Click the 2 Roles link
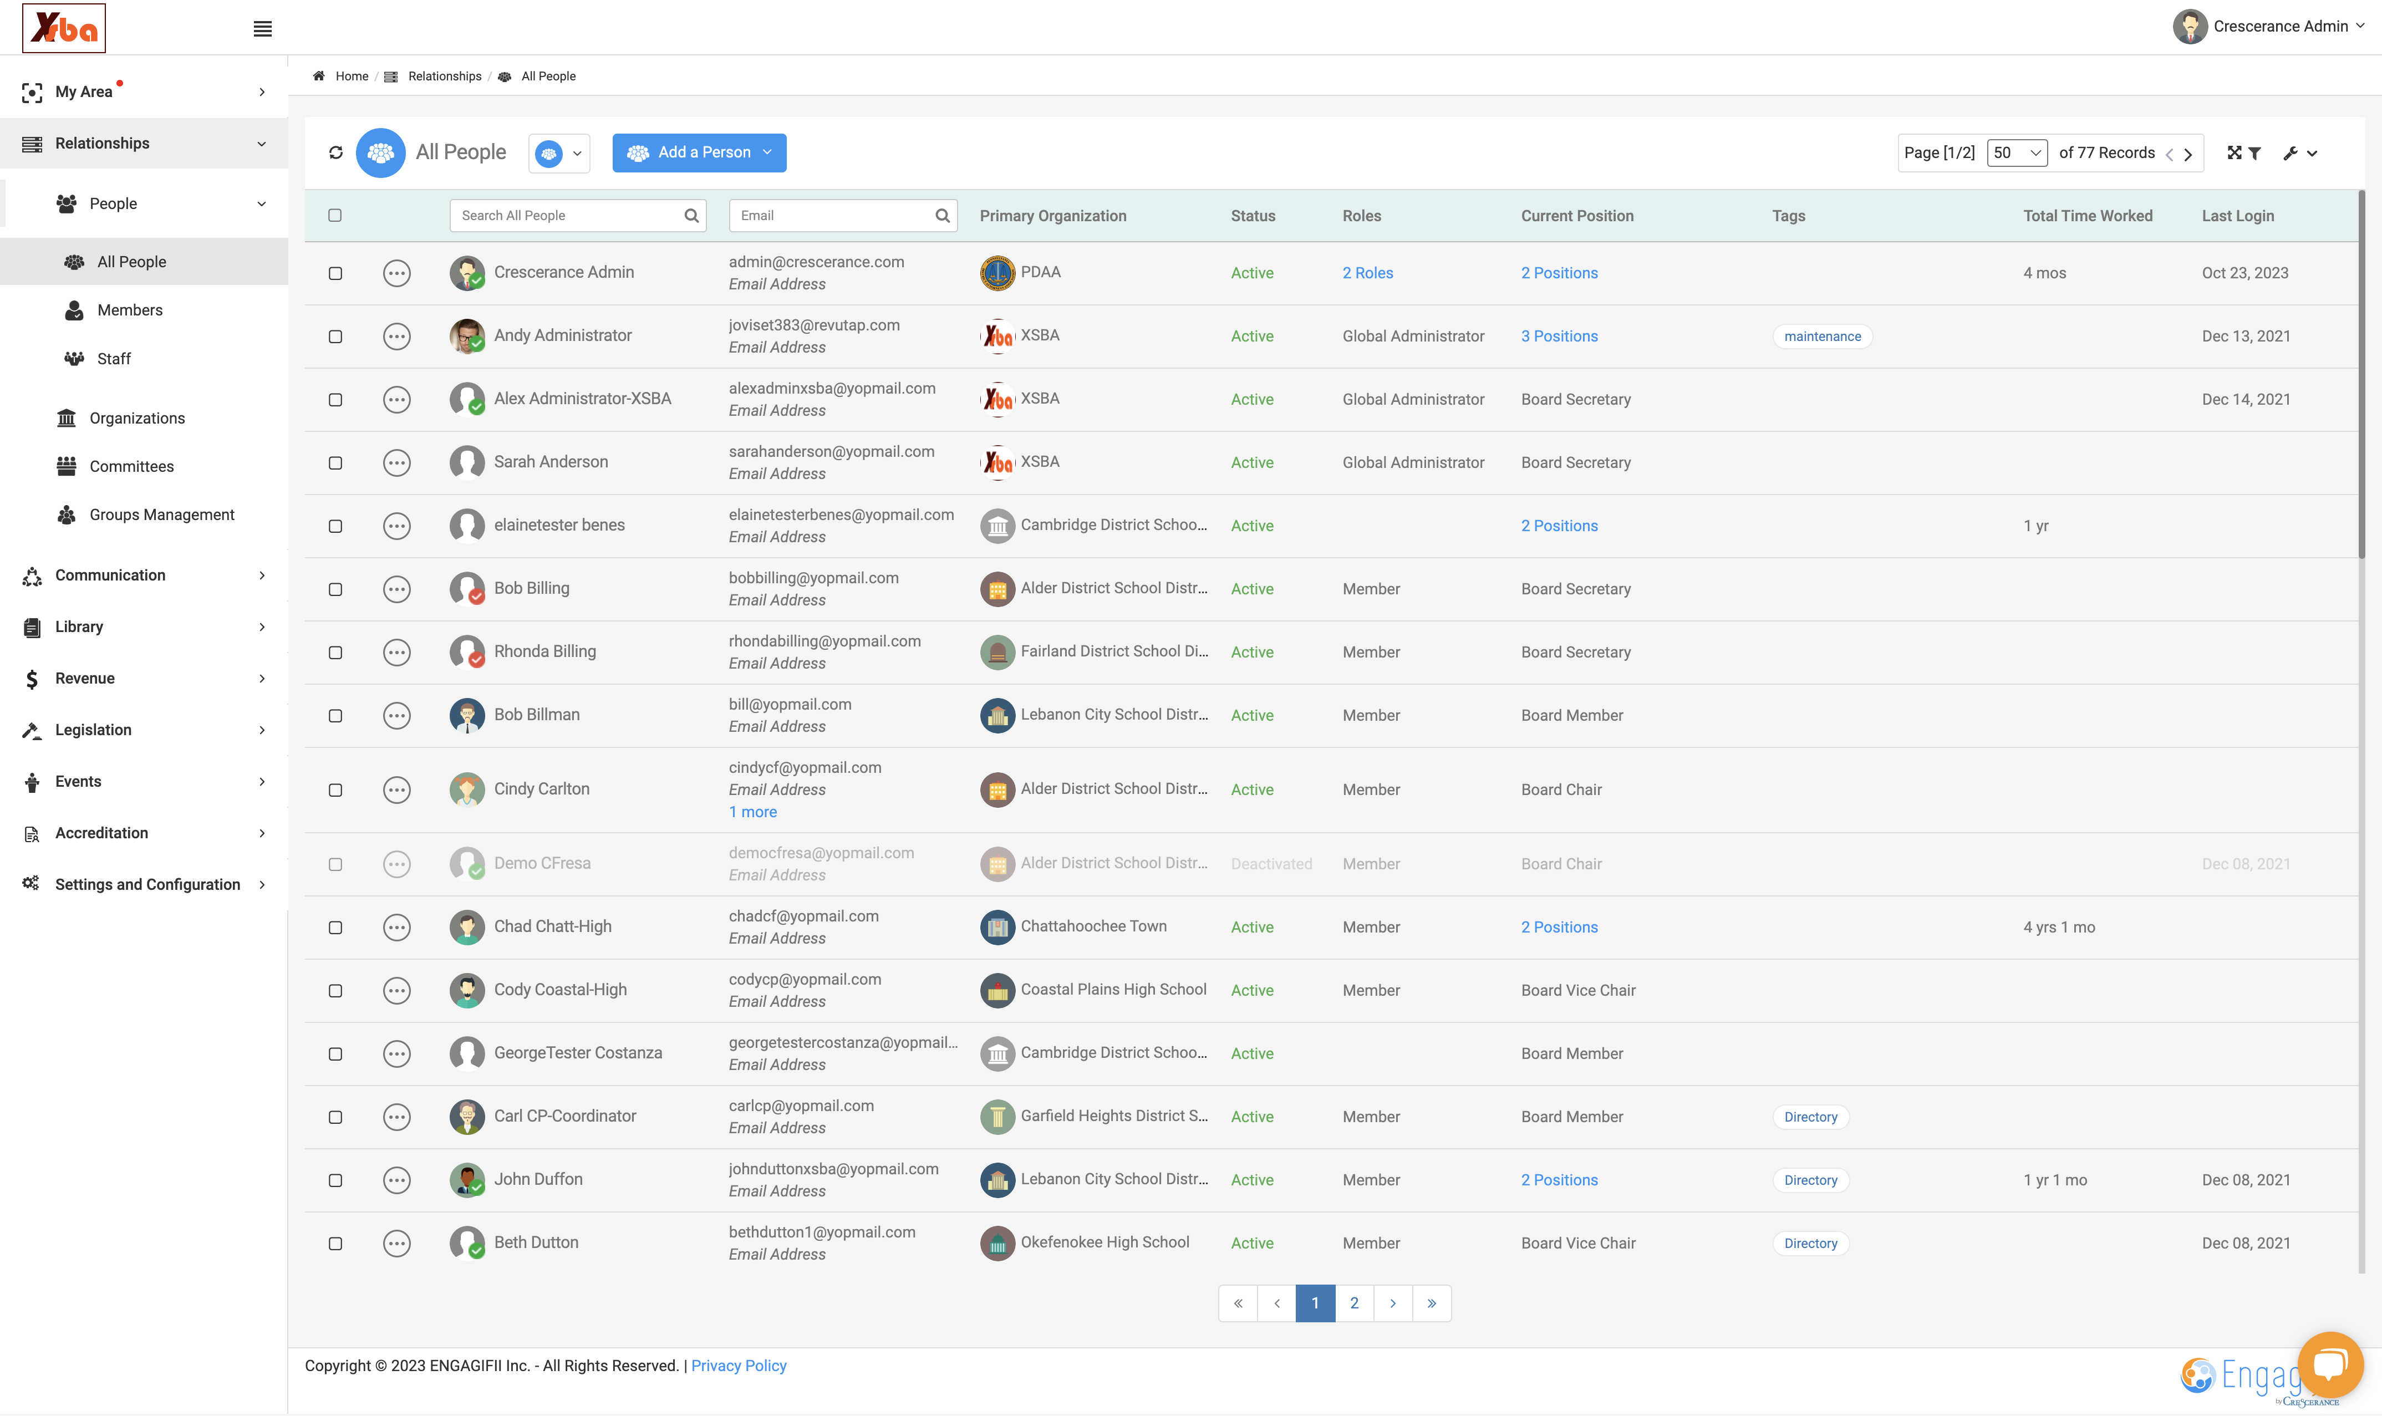Screen dimensions: 2382x1416 click(x=1367, y=273)
